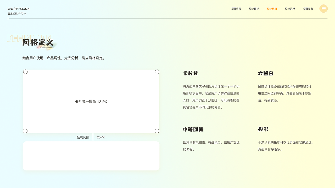Click the top-left corner radius circle on the card
The width and height of the screenshot is (335, 188).
click(25, 72)
